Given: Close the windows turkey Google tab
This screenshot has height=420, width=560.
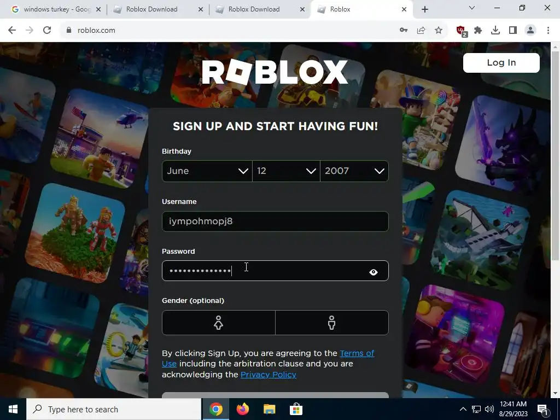Looking at the screenshot, I should [98, 9].
